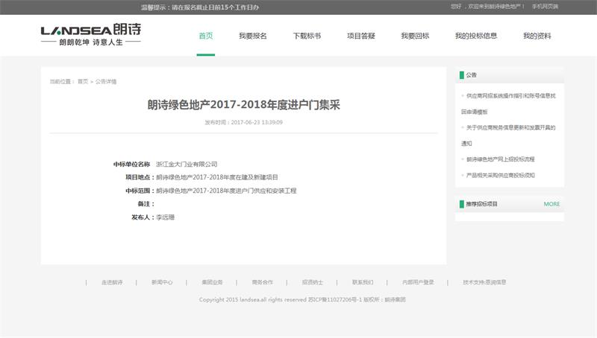Open 新闻中心 in the footer
This screenshot has height=338, width=597.
162,283
